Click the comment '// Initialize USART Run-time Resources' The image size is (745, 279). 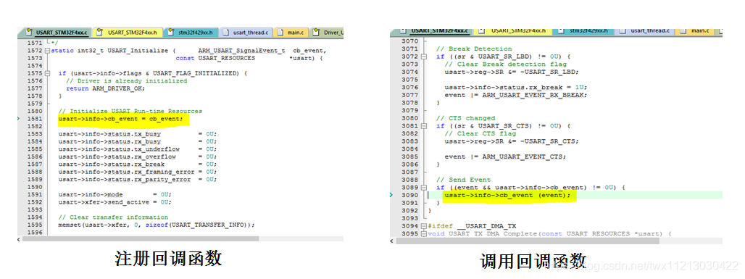tap(130, 111)
